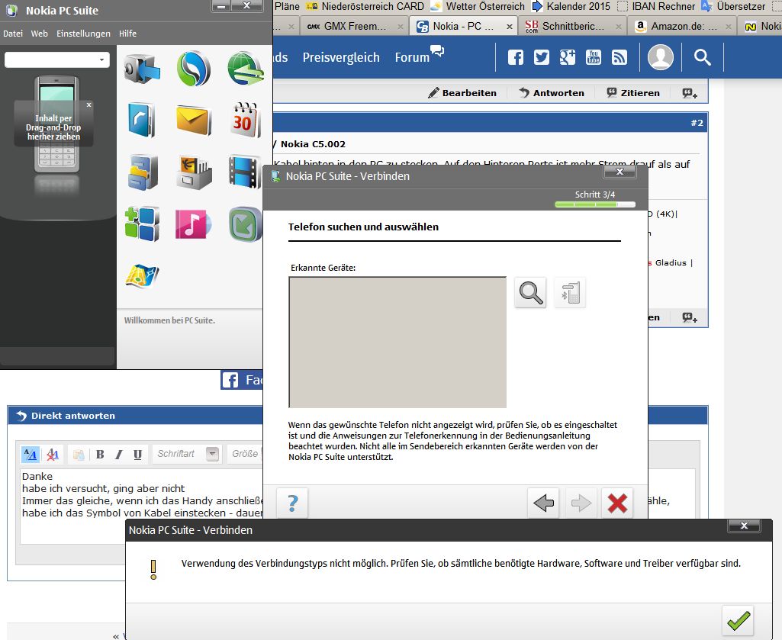Viewport: 782px width, 640px height.
Task: Cancel the wizard with the red X
Action: [617, 503]
